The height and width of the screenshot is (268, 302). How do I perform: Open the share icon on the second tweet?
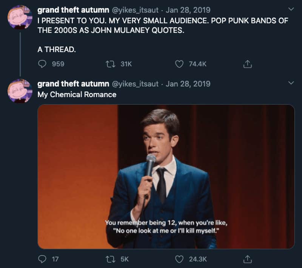click(x=248, y=260)
